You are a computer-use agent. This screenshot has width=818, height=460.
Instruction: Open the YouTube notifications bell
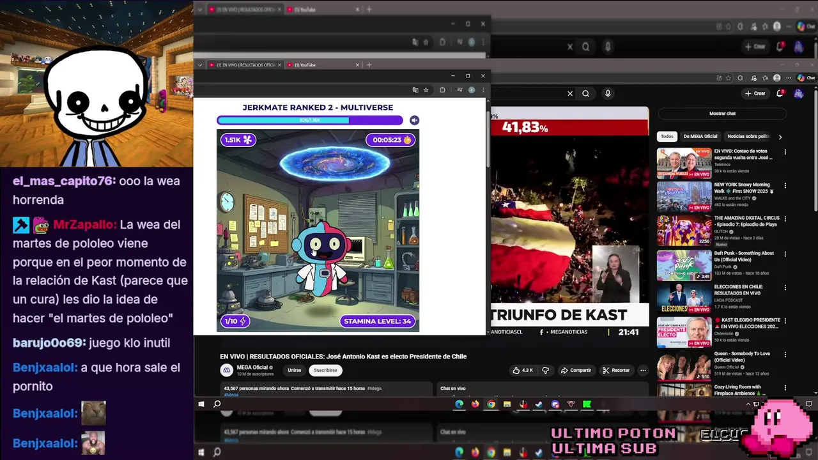pos(780,93)
